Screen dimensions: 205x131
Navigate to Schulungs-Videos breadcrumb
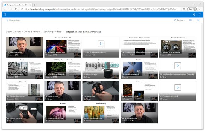[x=52, y=32]
